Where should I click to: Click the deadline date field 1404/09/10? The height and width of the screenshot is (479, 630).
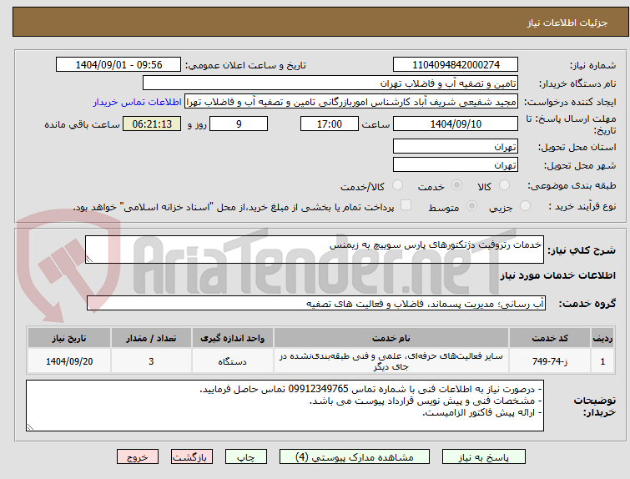tap(456, 124)
